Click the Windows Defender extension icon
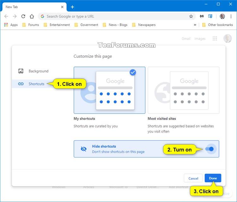 210,16
